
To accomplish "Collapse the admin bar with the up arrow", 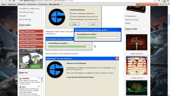I will click(x=169, y=4).
